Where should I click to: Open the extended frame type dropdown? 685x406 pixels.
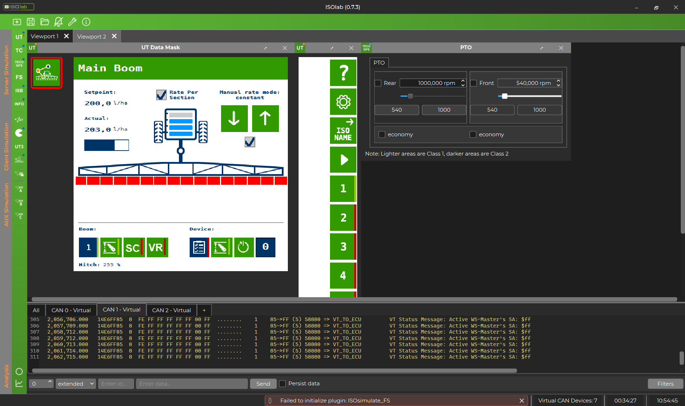coord(76,384)
